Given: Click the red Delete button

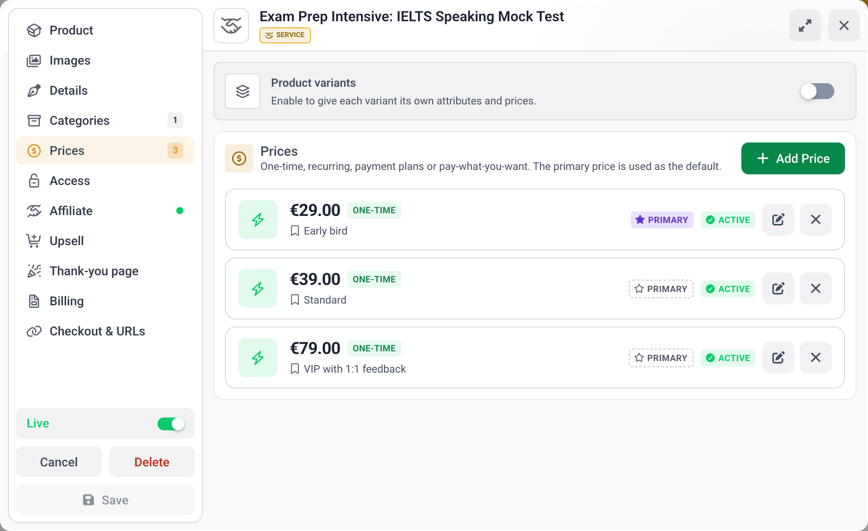Looking at the screenshot, I should (152, 462).
